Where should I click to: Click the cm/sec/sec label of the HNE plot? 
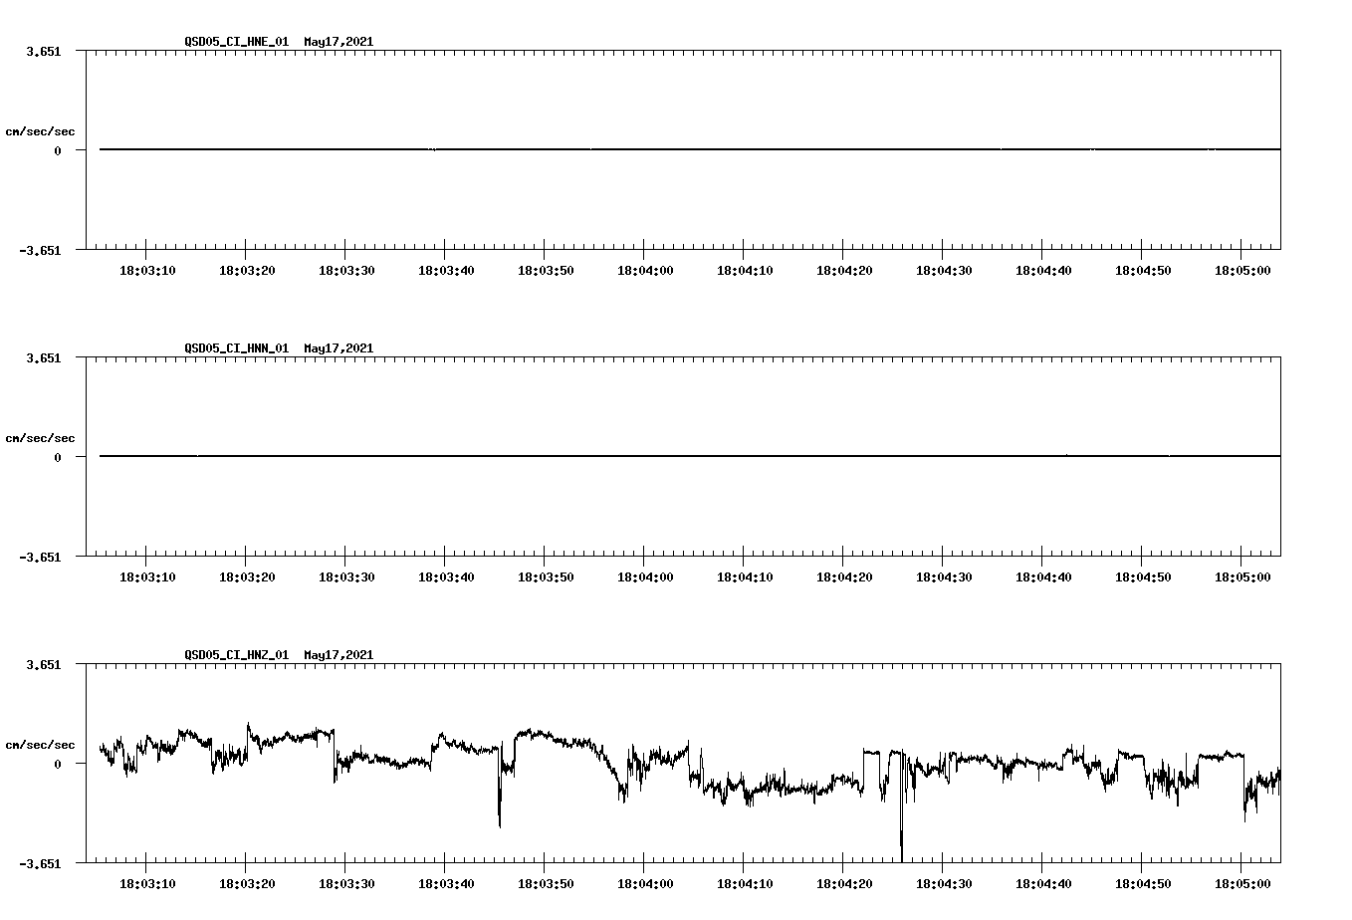tap(41, 130)
